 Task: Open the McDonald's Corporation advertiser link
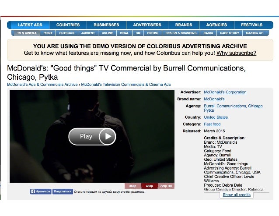(x=225, y=92)
